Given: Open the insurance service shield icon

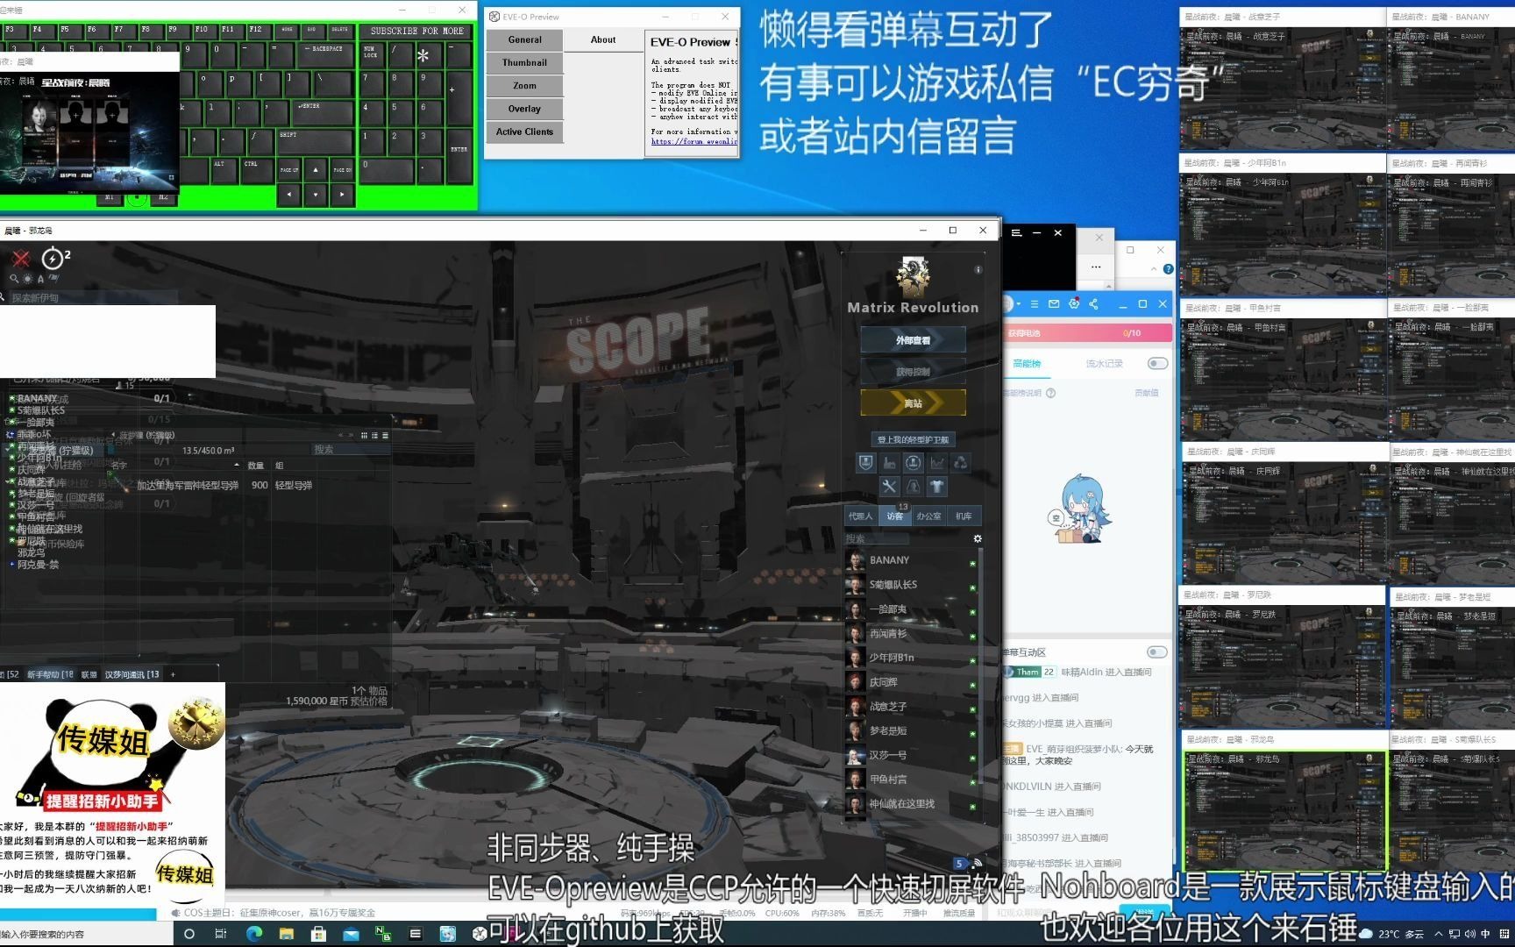Looking at the screenshot, I should click(x=865, y=463).
